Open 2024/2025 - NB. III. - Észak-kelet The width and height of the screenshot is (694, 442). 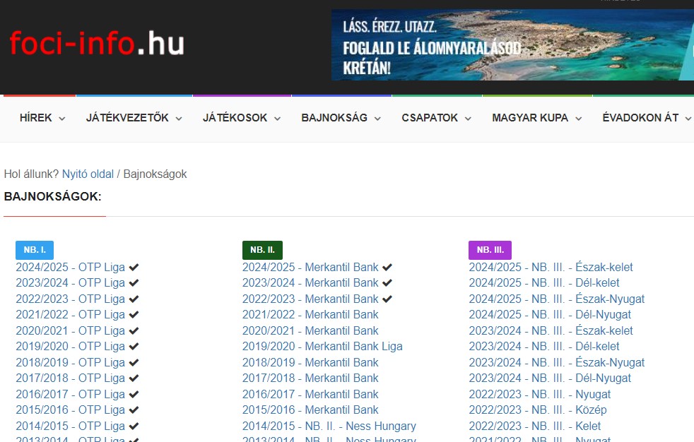551,268
